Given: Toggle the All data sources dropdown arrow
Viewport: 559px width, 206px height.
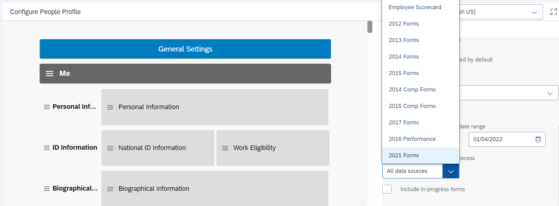Looking at the screenshot, I should (451, 171).
